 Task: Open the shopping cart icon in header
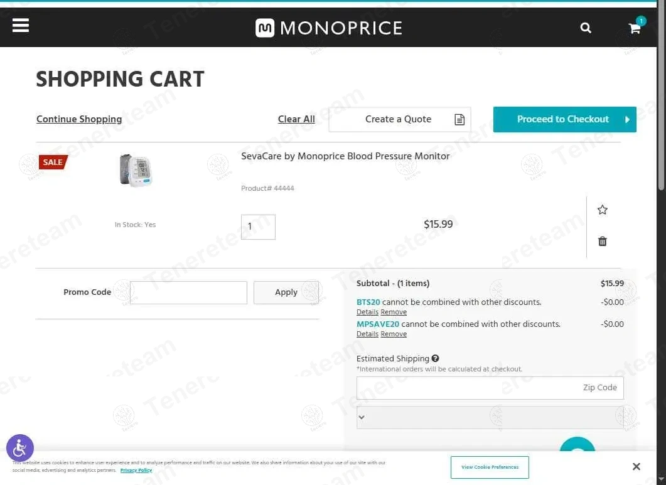635,28
